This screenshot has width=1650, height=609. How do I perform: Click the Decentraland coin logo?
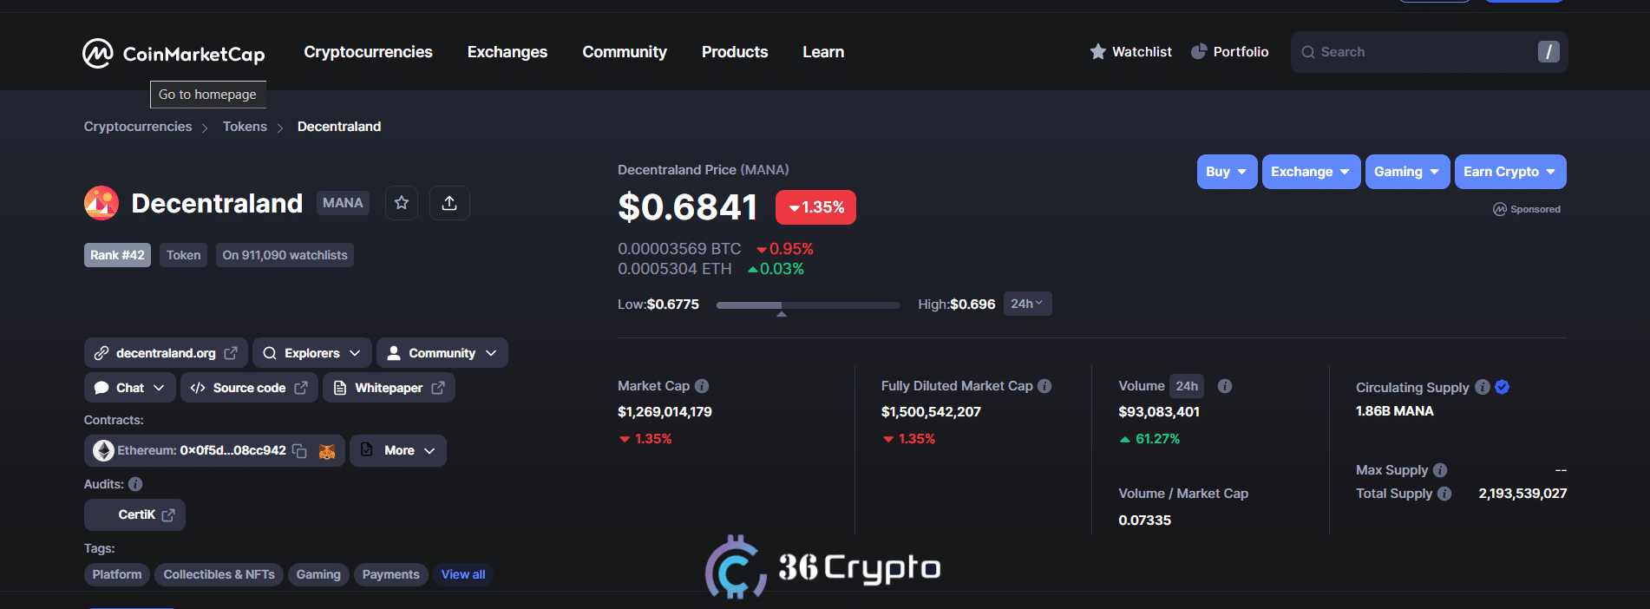pos(101,203)
